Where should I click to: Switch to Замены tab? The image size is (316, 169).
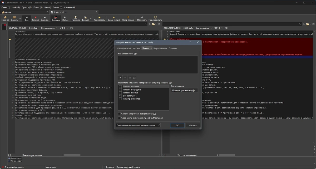point(173,48)
